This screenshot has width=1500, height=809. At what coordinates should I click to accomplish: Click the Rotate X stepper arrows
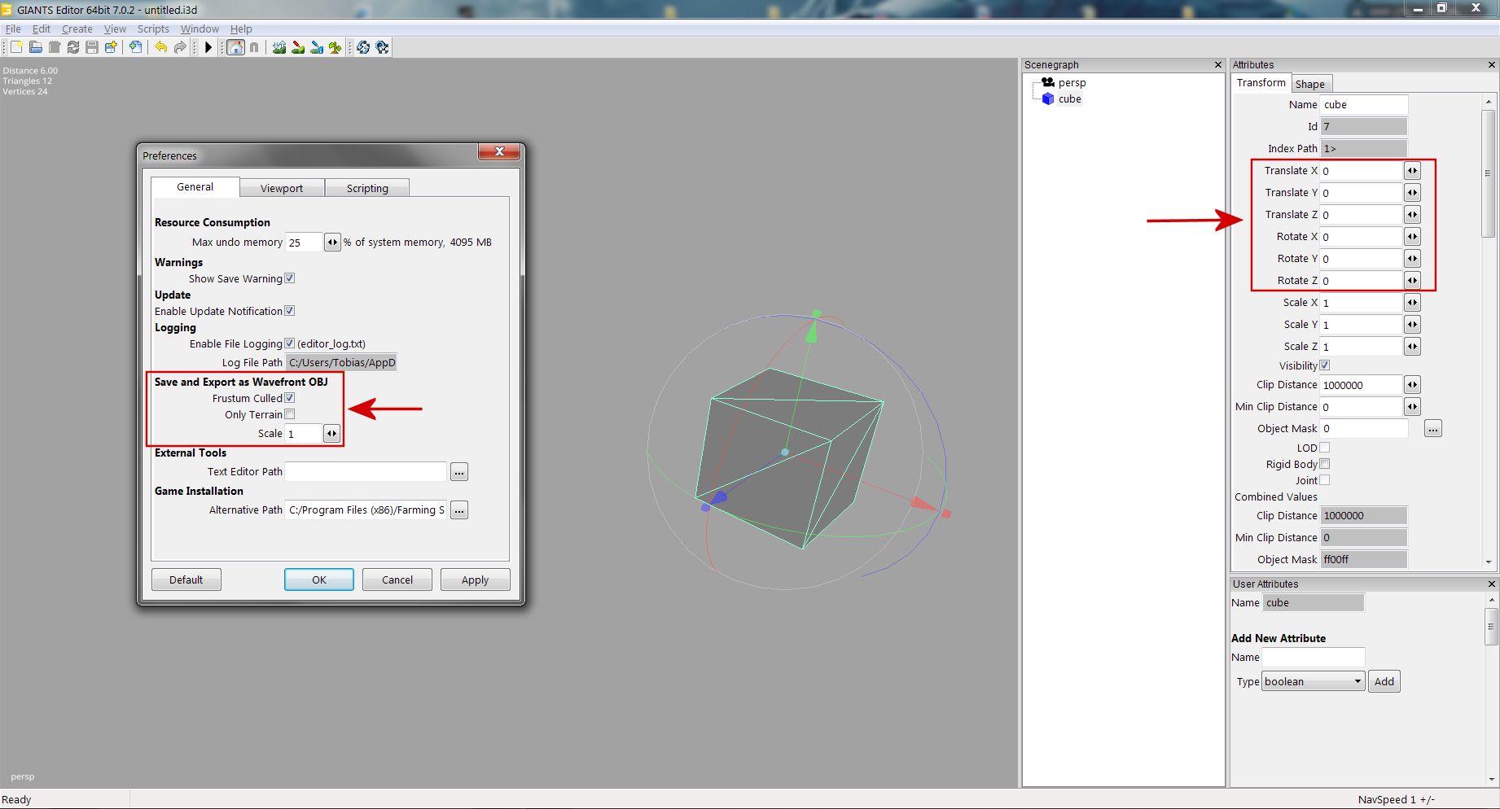1412,237
